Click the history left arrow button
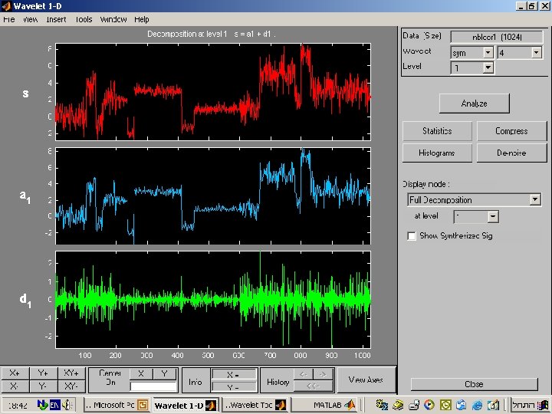Image resolution: width=552 pixels, height=414 pixels. 303,374
